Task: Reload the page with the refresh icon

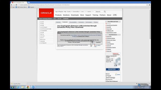Action: pos(16,5)
